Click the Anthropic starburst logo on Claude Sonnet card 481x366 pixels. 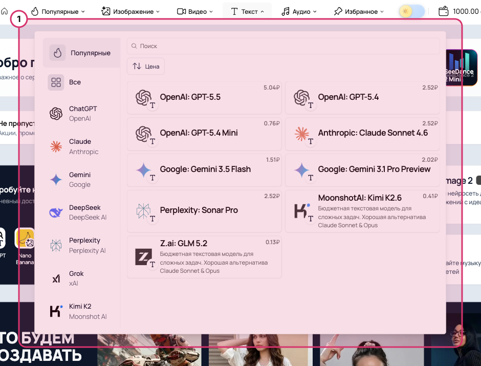[302, 134]
